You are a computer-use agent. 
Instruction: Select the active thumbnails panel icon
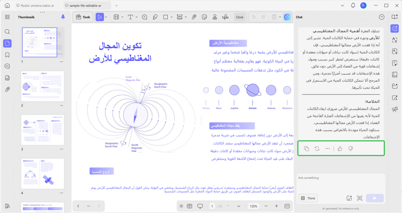tap(7, 43)
